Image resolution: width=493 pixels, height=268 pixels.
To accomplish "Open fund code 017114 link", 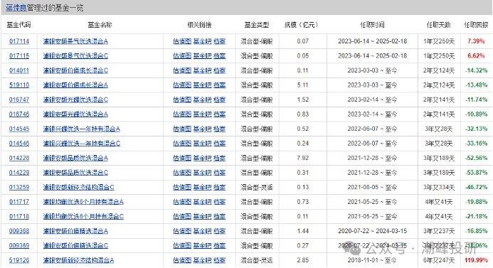I will click(x=19, y=41).
